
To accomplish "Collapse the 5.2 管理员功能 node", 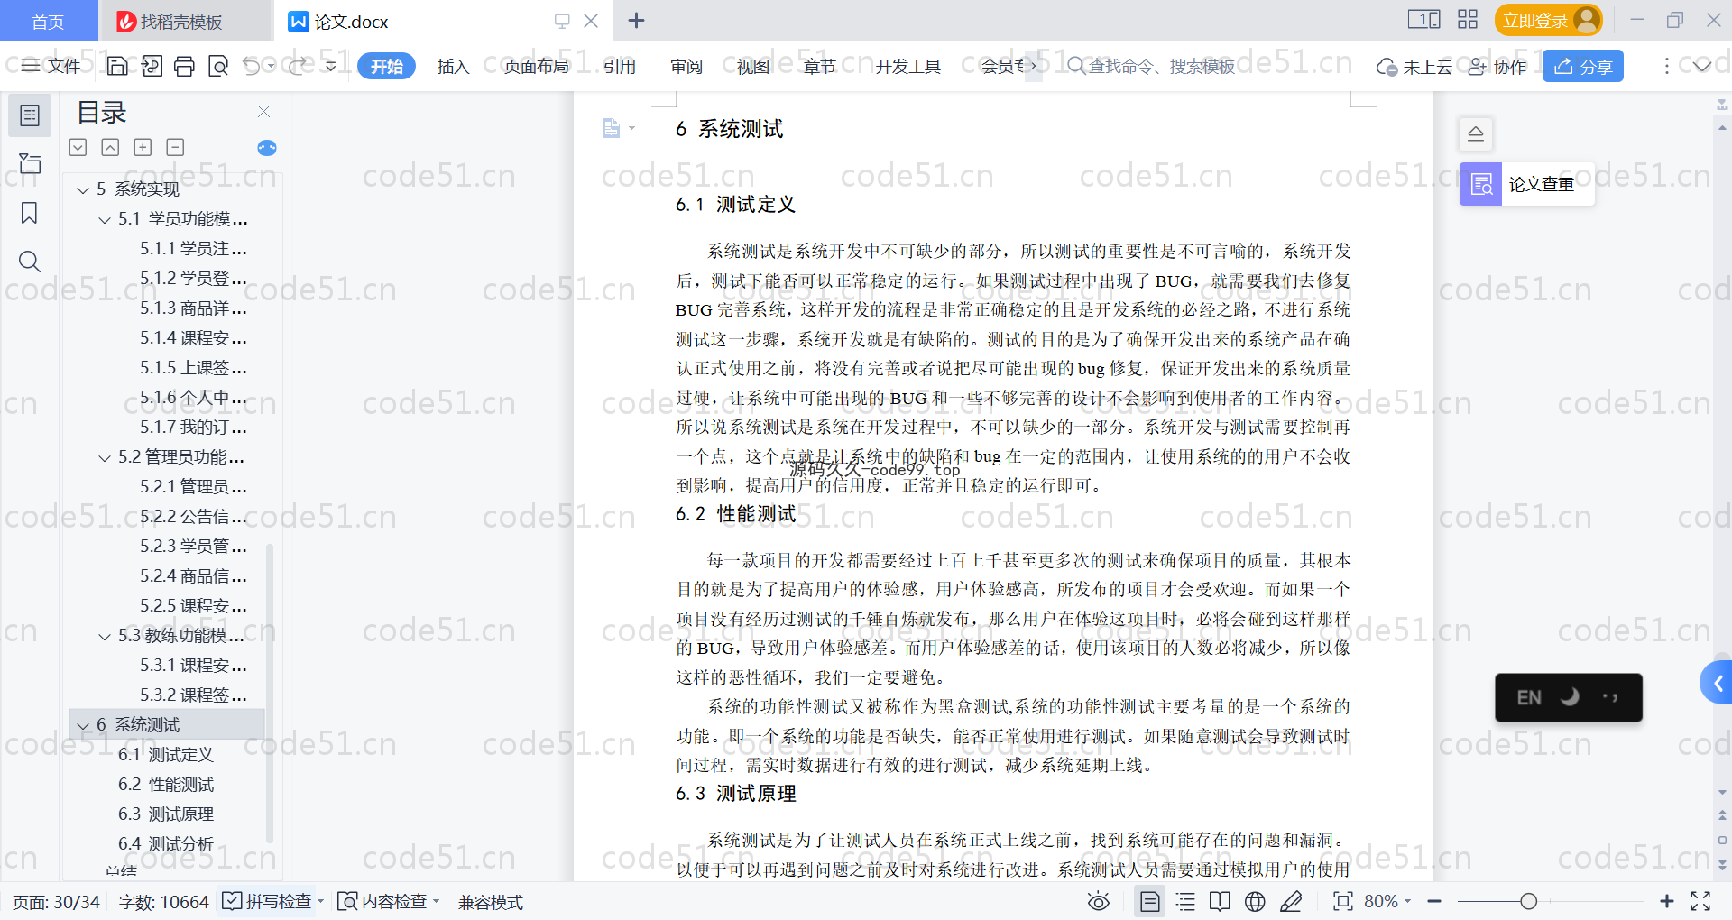I will [x=105, y=457].
